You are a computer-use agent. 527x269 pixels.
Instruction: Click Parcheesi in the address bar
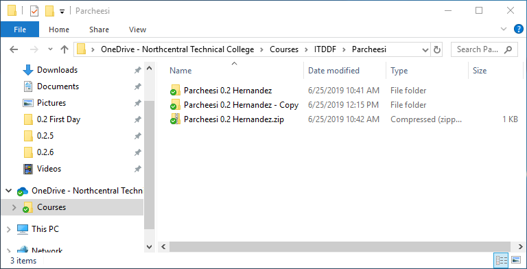369,49
